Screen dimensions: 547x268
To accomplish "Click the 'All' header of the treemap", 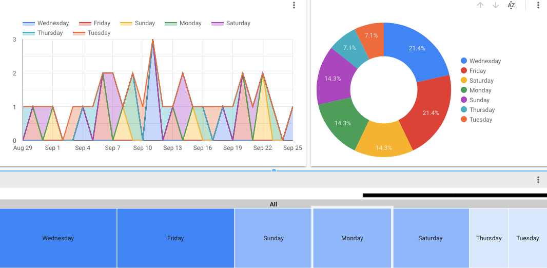I will [x=273, y=204].
